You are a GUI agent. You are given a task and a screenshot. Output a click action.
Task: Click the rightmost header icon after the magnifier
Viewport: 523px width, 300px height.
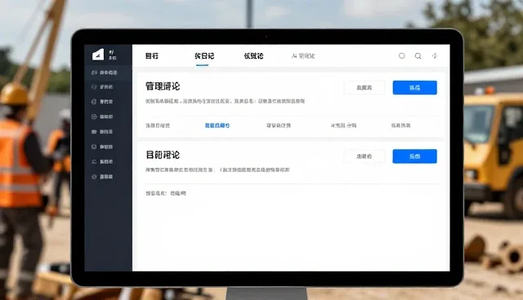click(434, 55)
